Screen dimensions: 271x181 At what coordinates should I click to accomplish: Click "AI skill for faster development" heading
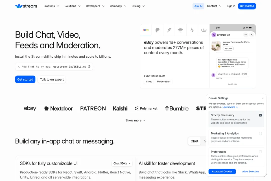tap(167, 163)
